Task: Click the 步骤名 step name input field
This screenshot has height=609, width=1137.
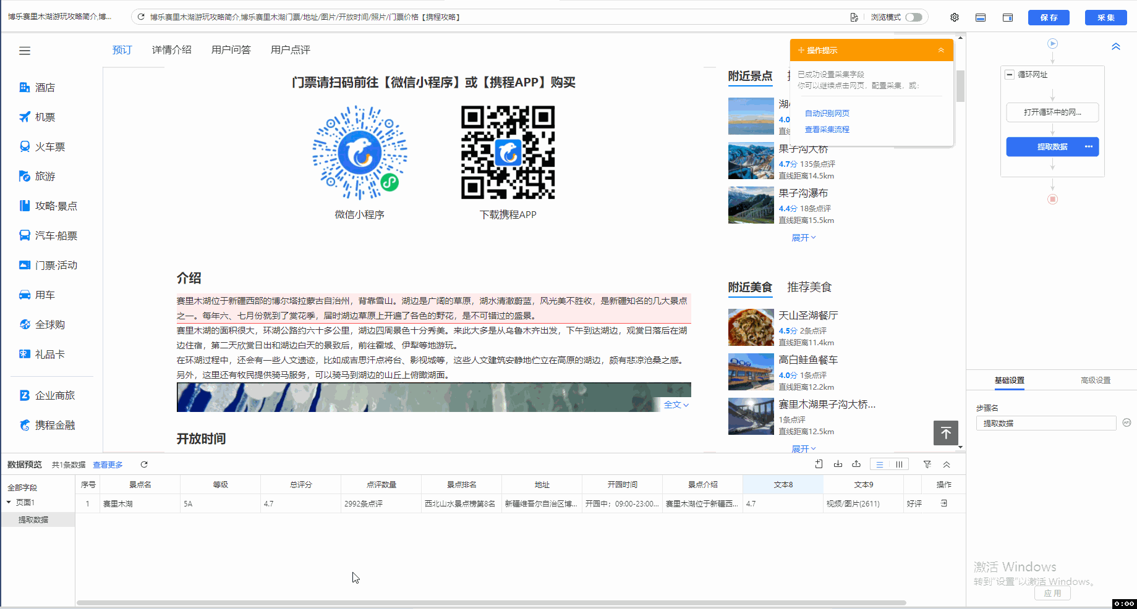Action: (x=1046, y=424)
